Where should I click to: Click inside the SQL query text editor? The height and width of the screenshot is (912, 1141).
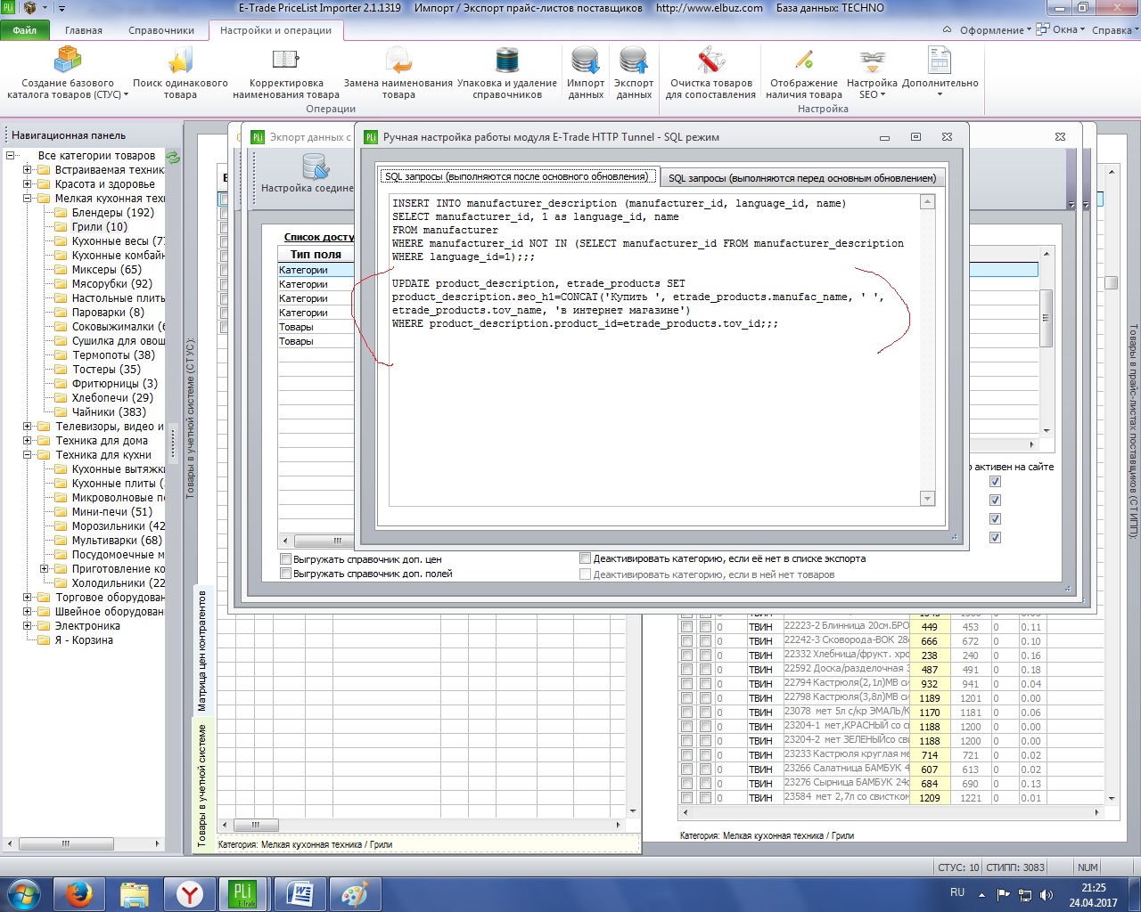coord(655,350)
